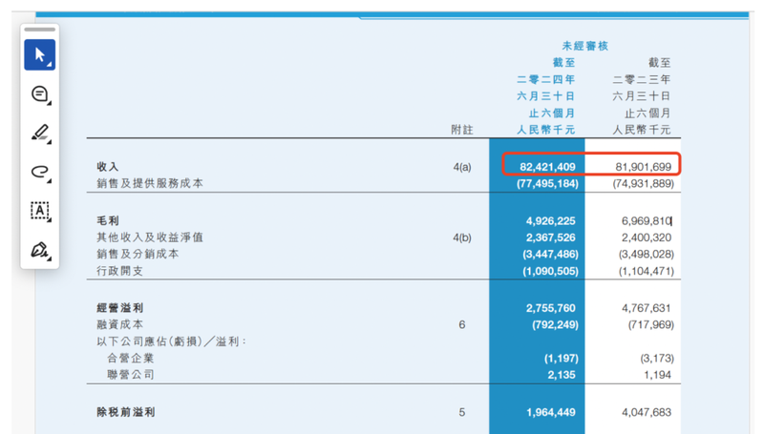Activate the highlighter pen tool
Image resolution: width=764 pixels, height=434 pixels.
(39, 133)
